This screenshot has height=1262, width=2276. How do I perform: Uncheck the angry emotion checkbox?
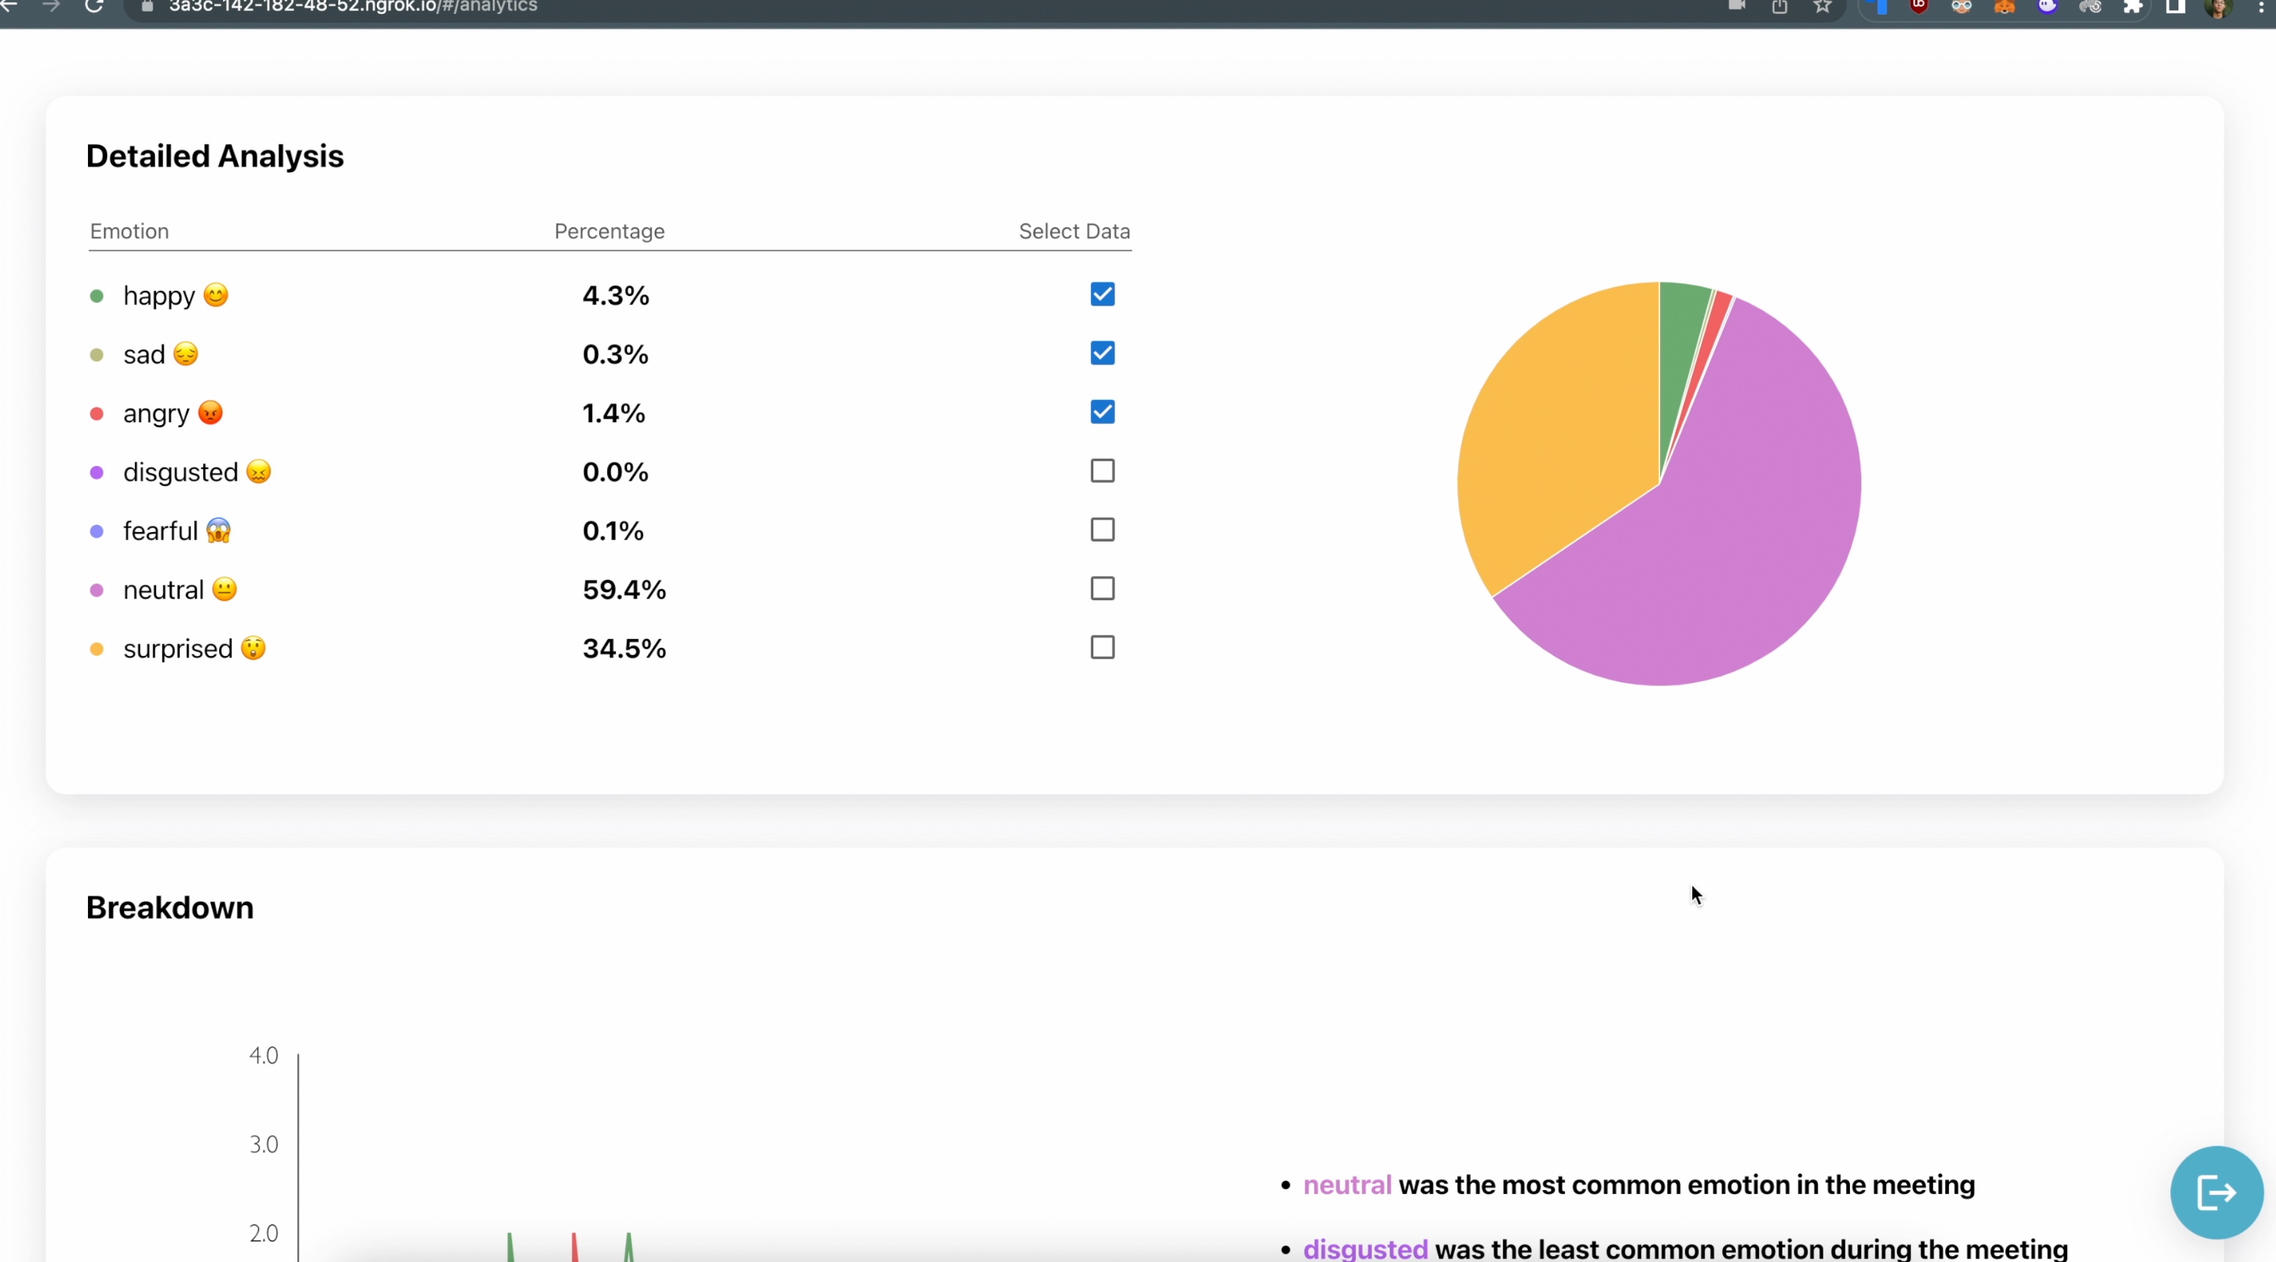1102,413
